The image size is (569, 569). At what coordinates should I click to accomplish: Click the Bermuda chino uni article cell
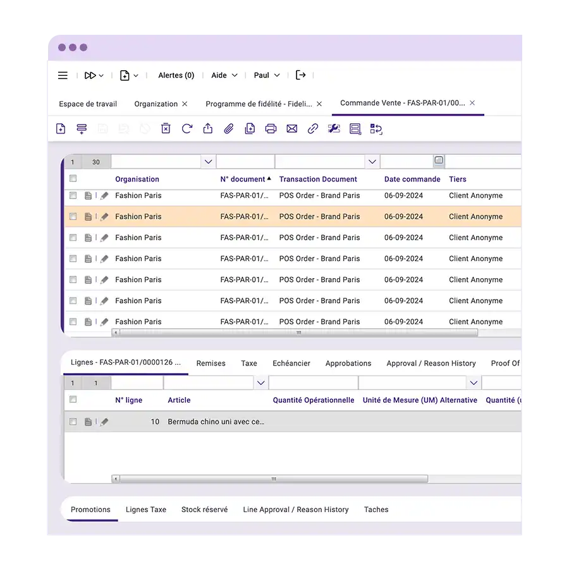[x=216, y=422]
